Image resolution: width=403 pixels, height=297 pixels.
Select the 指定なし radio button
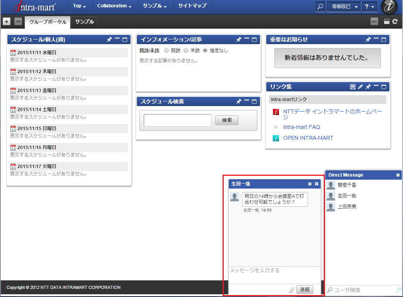(205, 50)
